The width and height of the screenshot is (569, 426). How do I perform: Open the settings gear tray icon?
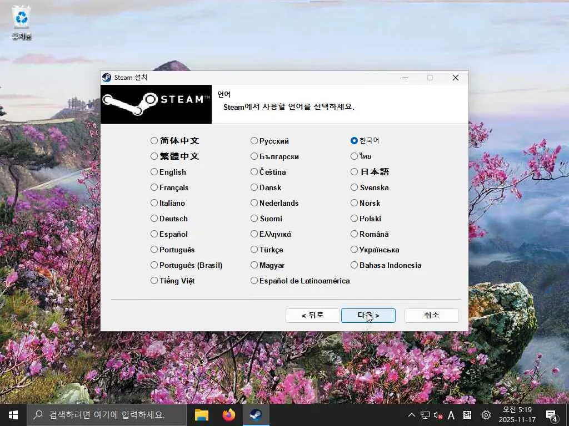(486, 415)
